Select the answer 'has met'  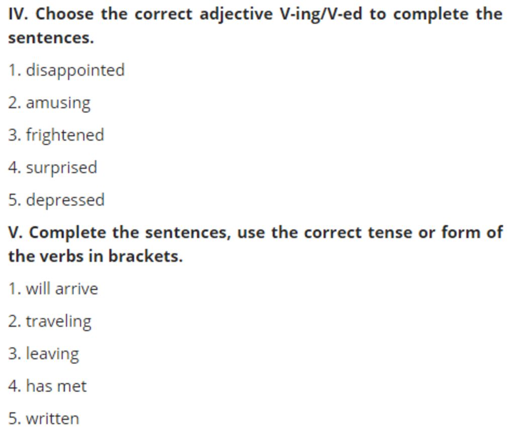(56, 386)
